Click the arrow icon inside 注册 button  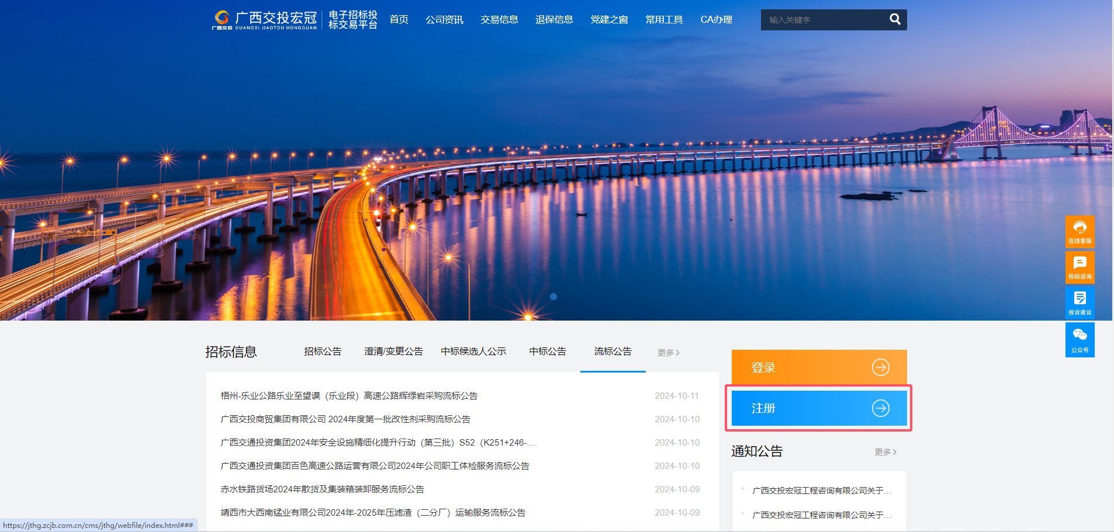881,408
